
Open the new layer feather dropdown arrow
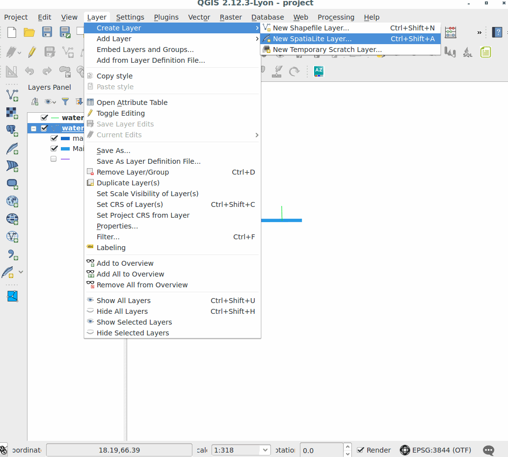[21, 272]
